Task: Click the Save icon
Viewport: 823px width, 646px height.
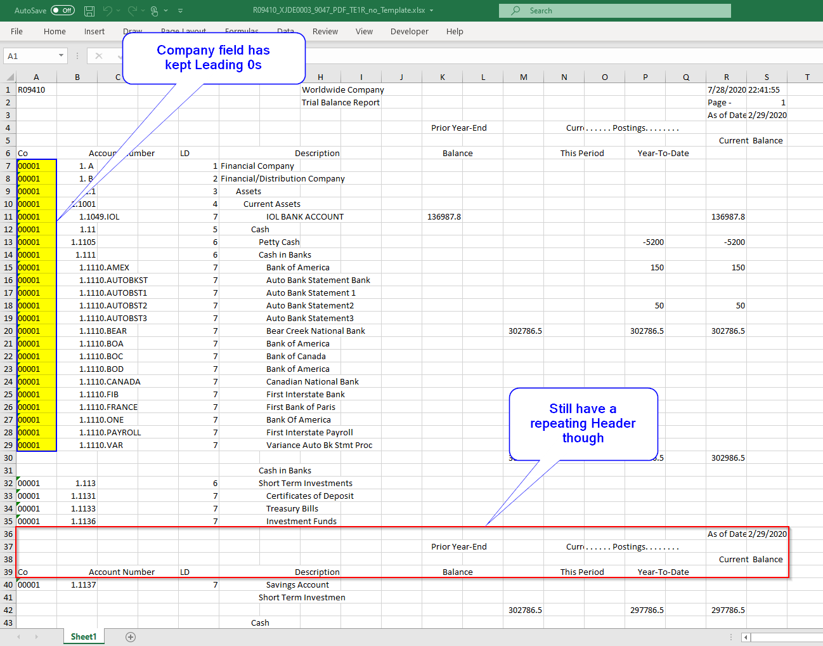Action: tap(89, 10)
